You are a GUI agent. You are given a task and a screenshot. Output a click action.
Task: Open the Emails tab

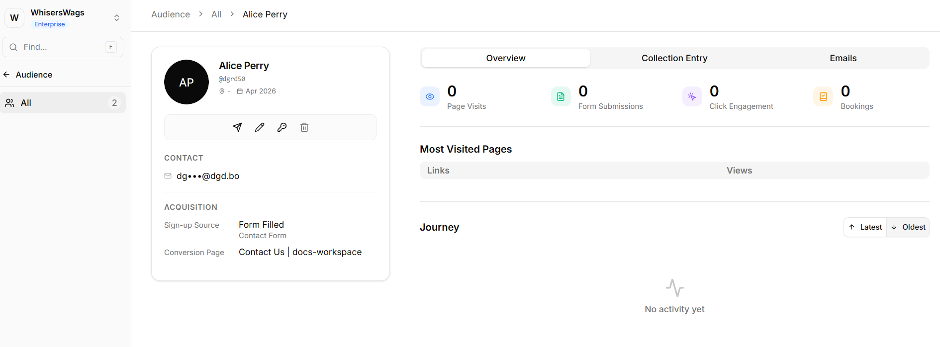[843, 58]
